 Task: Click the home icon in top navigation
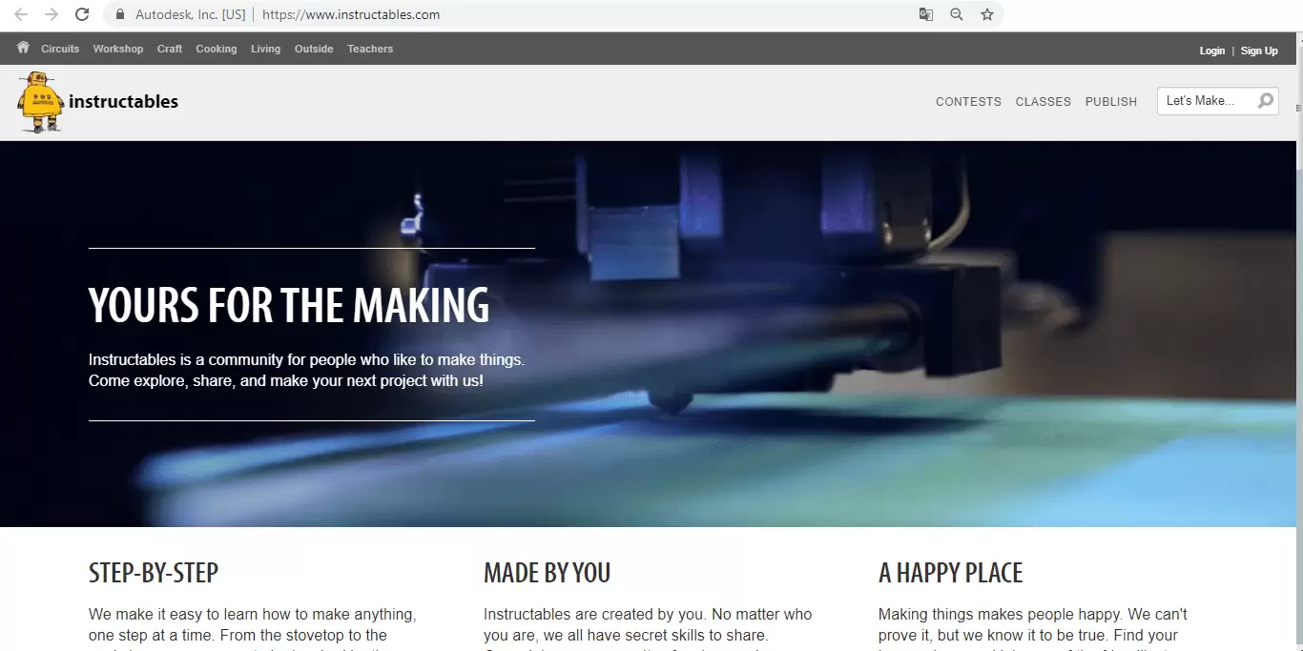pyautogui.click(x=23, y=48)
